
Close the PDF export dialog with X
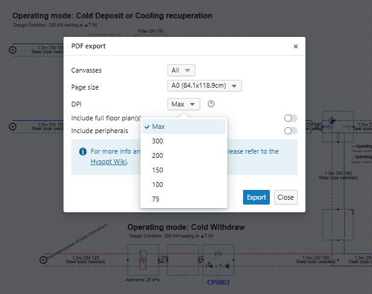pos(296,46)
